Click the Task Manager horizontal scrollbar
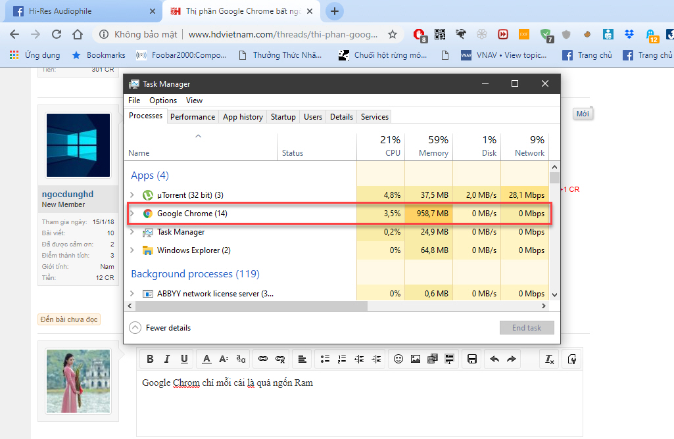This screenshot has width=674, height=439. (251, 306)
